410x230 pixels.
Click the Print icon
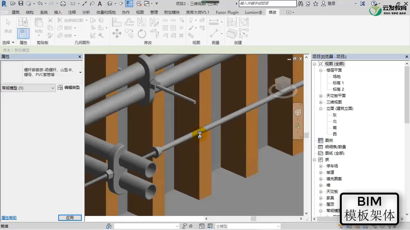[63, 4]
